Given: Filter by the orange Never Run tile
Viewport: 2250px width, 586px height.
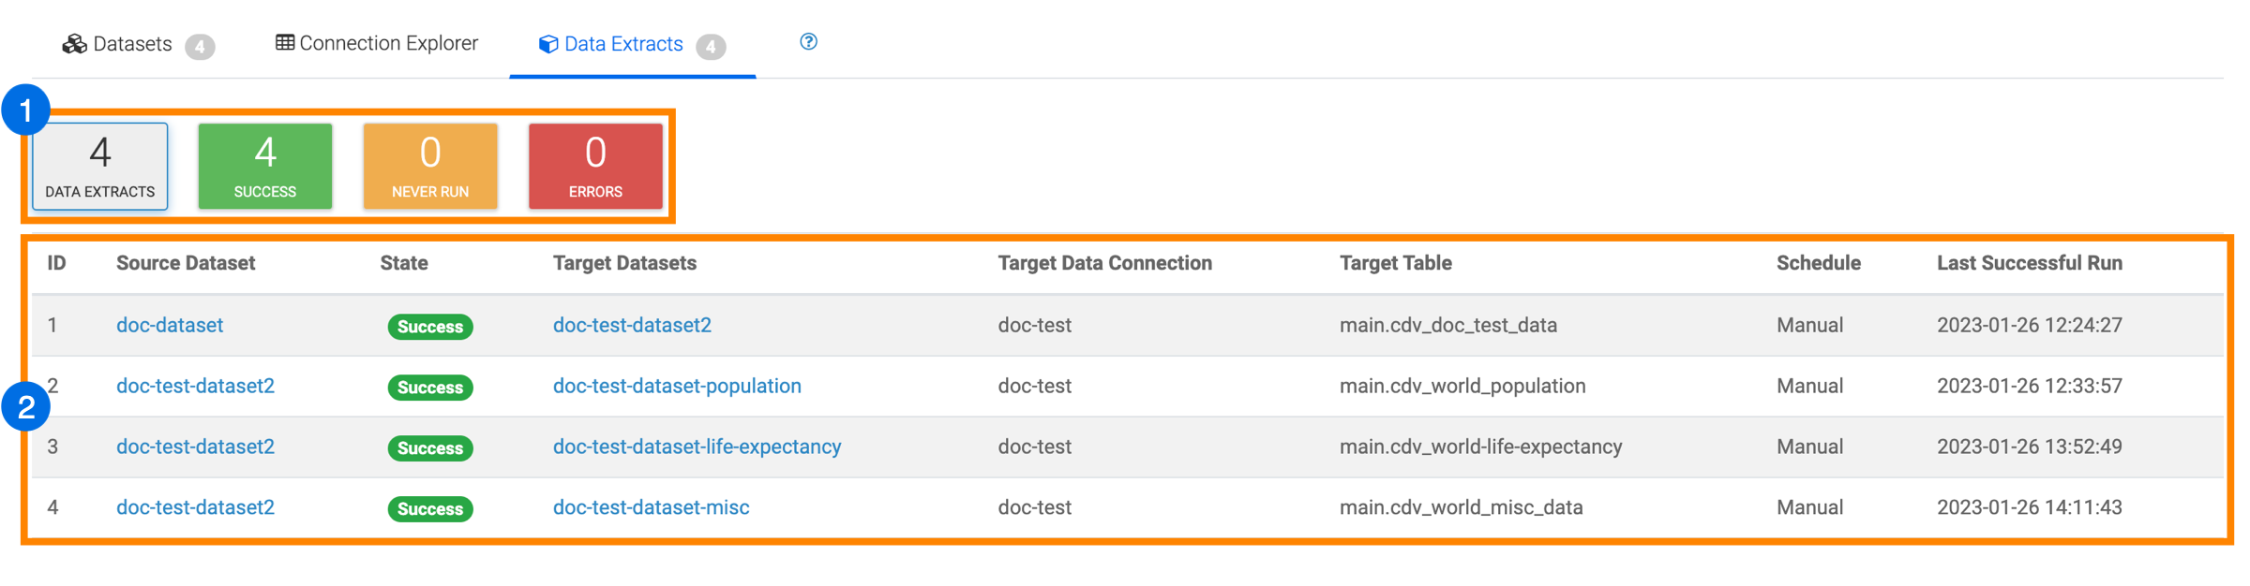Looking at the screenshot, I should click(430, 167).
